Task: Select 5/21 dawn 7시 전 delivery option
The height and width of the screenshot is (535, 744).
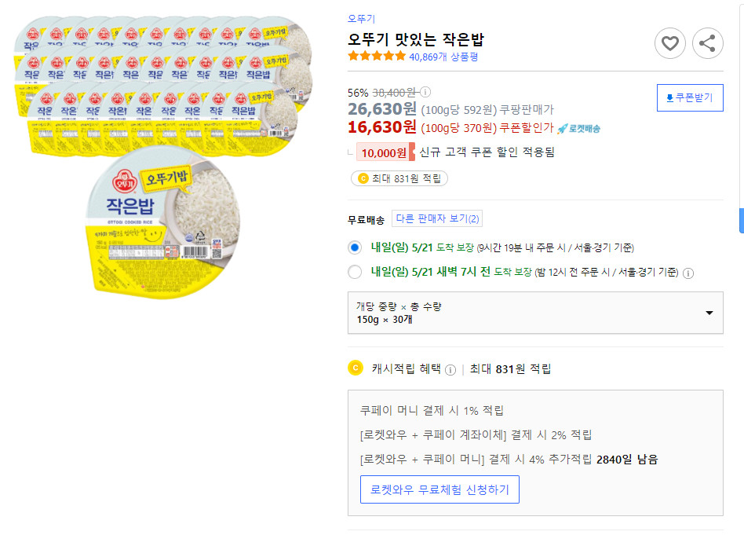Action: click(x=355, y=273)
